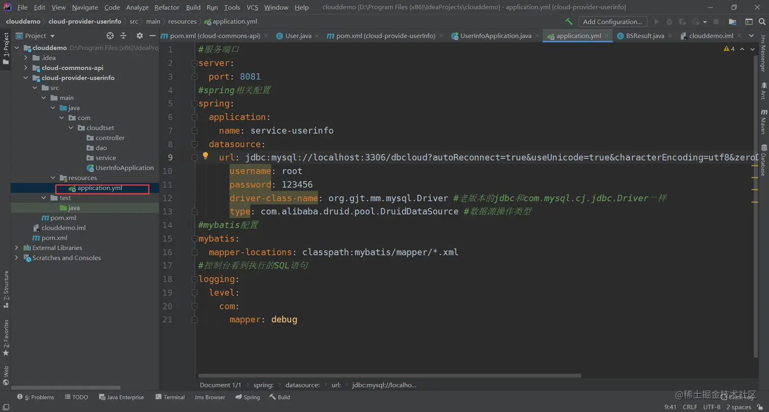Collapse the cloud-provider-userinfo module
The height and width of the screenshot is (412, 769).
(26, 78)
